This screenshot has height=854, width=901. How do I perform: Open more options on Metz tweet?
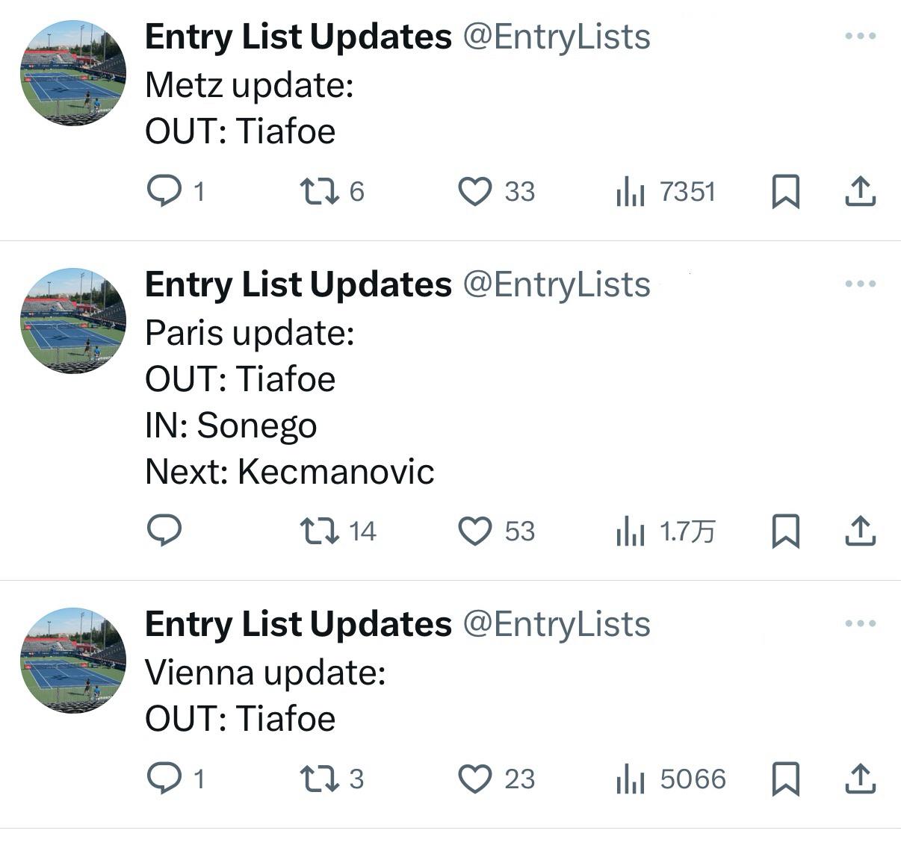(860, 36)
